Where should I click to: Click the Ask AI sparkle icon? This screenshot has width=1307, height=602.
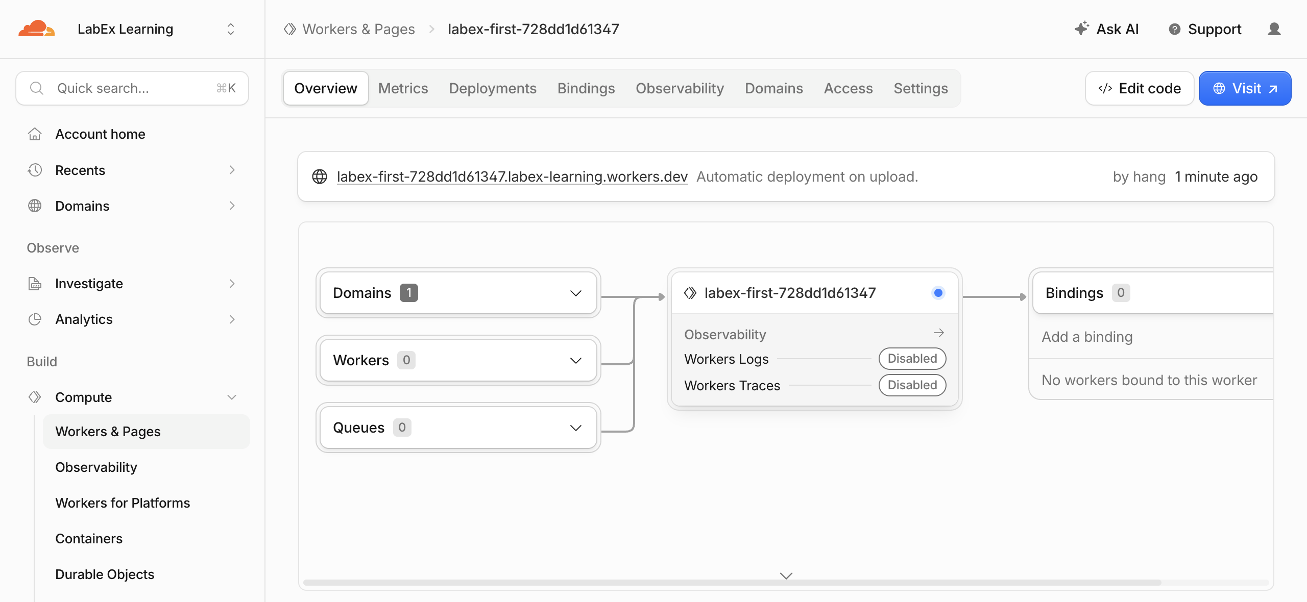click(1081, 29)
